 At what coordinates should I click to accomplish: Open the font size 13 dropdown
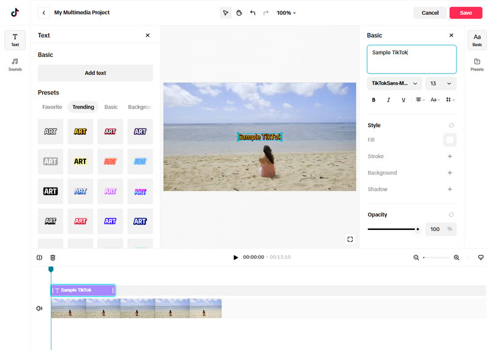pos(440,83)
